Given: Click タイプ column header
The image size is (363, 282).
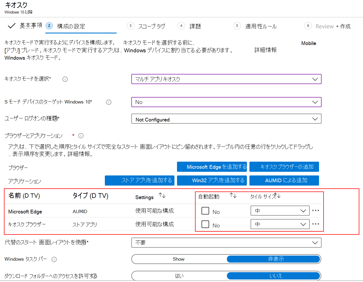Looking at the screenshot, I should tap(90, 196).
